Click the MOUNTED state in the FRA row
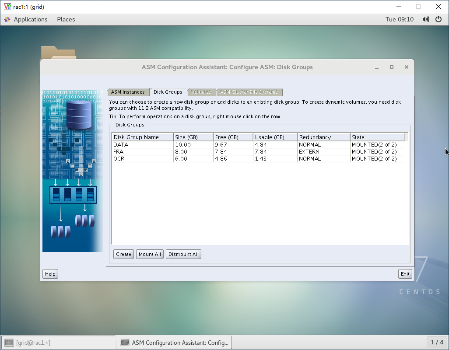Viewport: 449px width, 350px height. click(377, 152)
